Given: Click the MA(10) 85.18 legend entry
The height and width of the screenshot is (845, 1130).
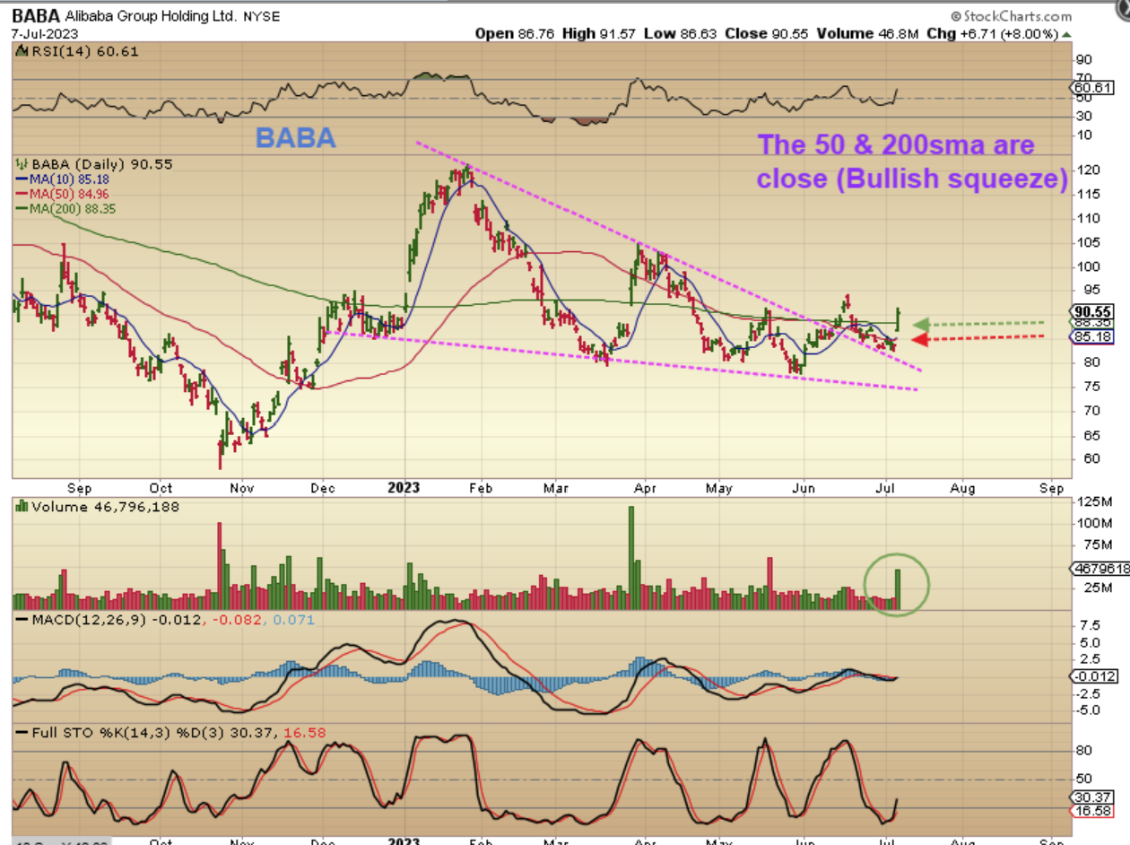Looking at the screenshot, I should pos(69,179).
